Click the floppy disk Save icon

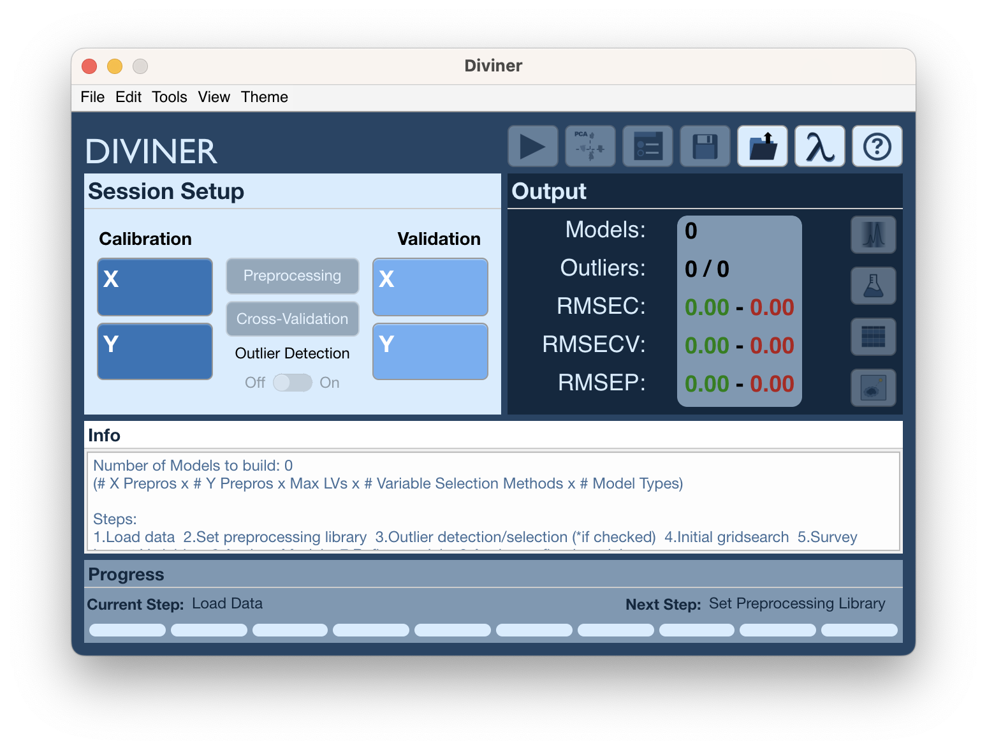705,146
